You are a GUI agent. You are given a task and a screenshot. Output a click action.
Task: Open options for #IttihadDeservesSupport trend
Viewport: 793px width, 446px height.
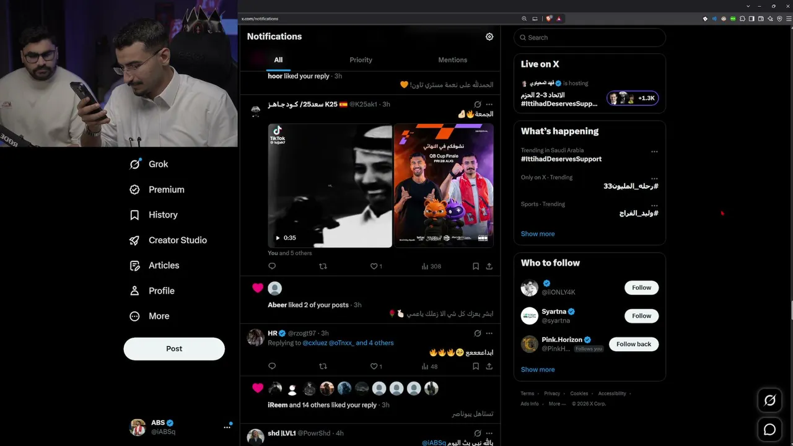pyautogui.click(x=654, y=152)
